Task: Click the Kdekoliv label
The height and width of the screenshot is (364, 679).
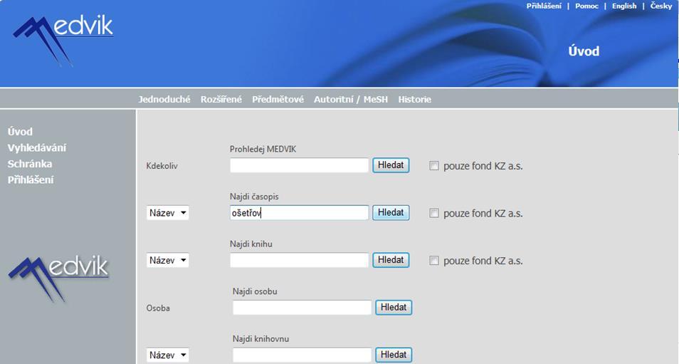Action: (162, 166)
